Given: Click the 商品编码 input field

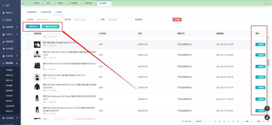Looking at the screenshot, I should point(157,20).
